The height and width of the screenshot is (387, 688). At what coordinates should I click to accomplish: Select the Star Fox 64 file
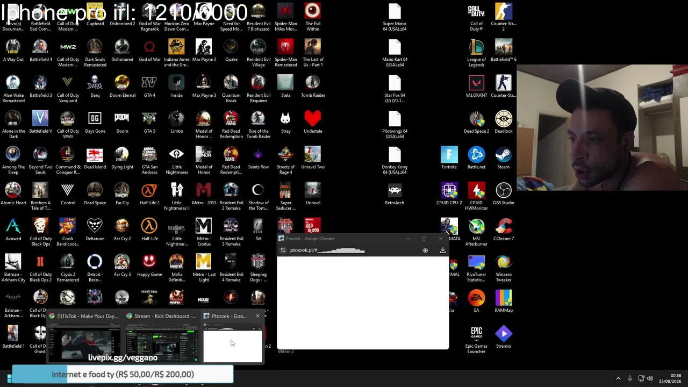click(x=395, y=88)
